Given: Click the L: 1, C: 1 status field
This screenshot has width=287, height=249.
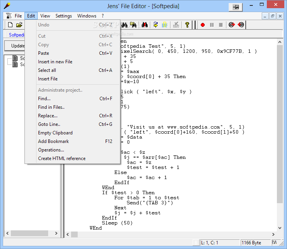Looking at the screenshot, I should (x=220, y=243).
